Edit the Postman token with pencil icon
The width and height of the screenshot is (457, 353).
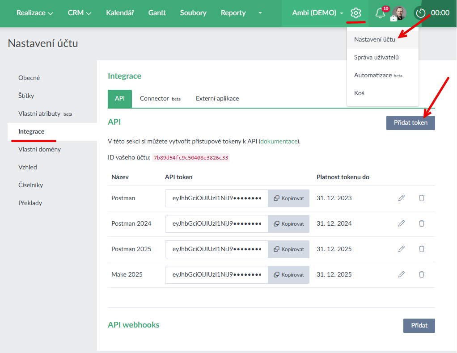click(x=401, y=198)
